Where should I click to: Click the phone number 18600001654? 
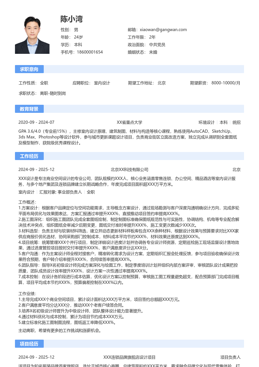pyautogui.click(x=89, y=52)
